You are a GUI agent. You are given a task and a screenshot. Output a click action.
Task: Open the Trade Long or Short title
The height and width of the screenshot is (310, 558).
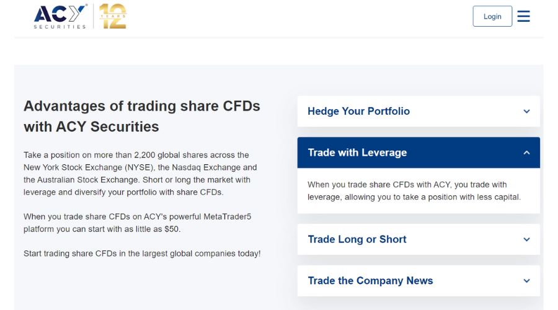point(357,239)
